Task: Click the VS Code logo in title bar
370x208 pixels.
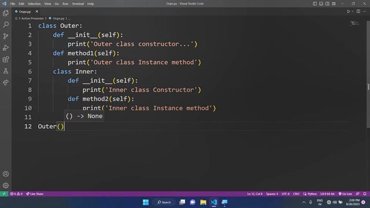Action: click(x=4, y=3)
